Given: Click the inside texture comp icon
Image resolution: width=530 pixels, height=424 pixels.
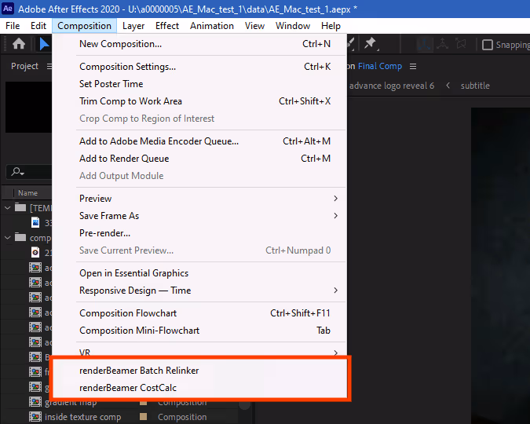Looking at the screenshot, I should tap(35, 417).
